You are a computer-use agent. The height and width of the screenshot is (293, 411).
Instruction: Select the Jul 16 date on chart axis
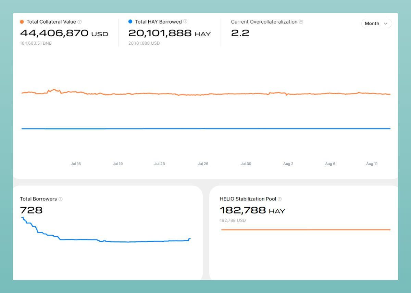(x=76, y=164)
